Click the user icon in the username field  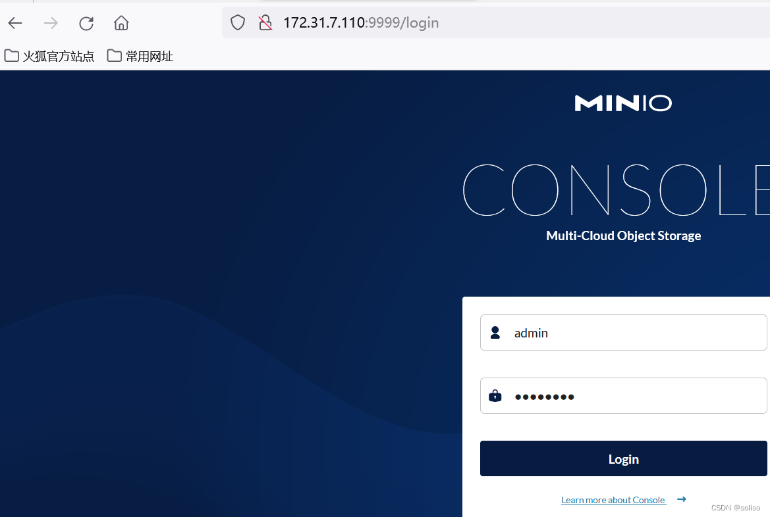pyautogui.click(x=495, y=333)
